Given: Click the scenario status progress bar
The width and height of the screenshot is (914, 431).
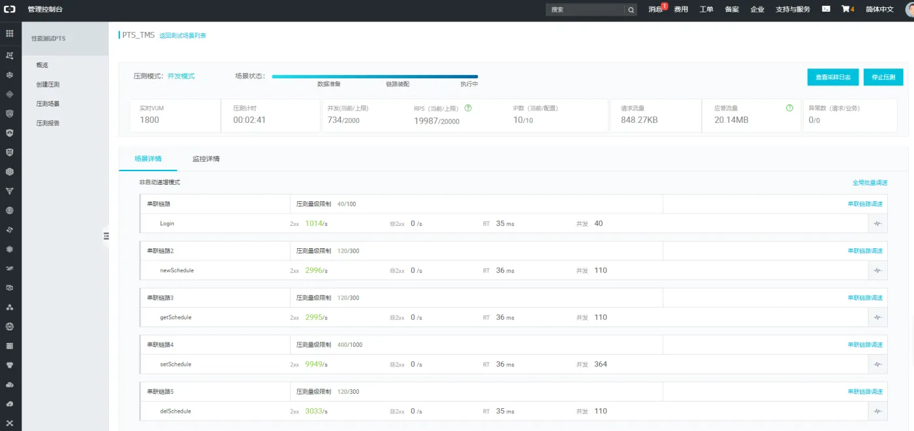Looking at the screenshot, I should pos(375,76).
